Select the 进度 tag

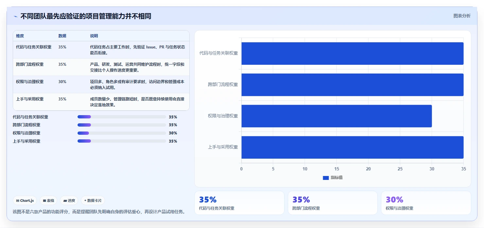coord(69,201)
